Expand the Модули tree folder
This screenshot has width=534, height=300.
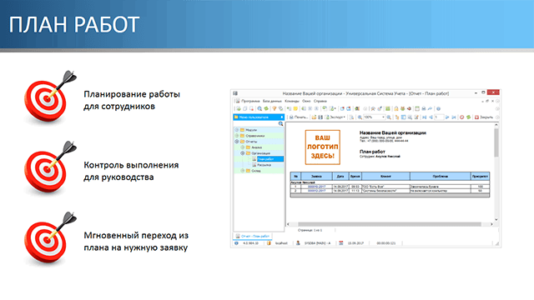[x=237, y=130]
